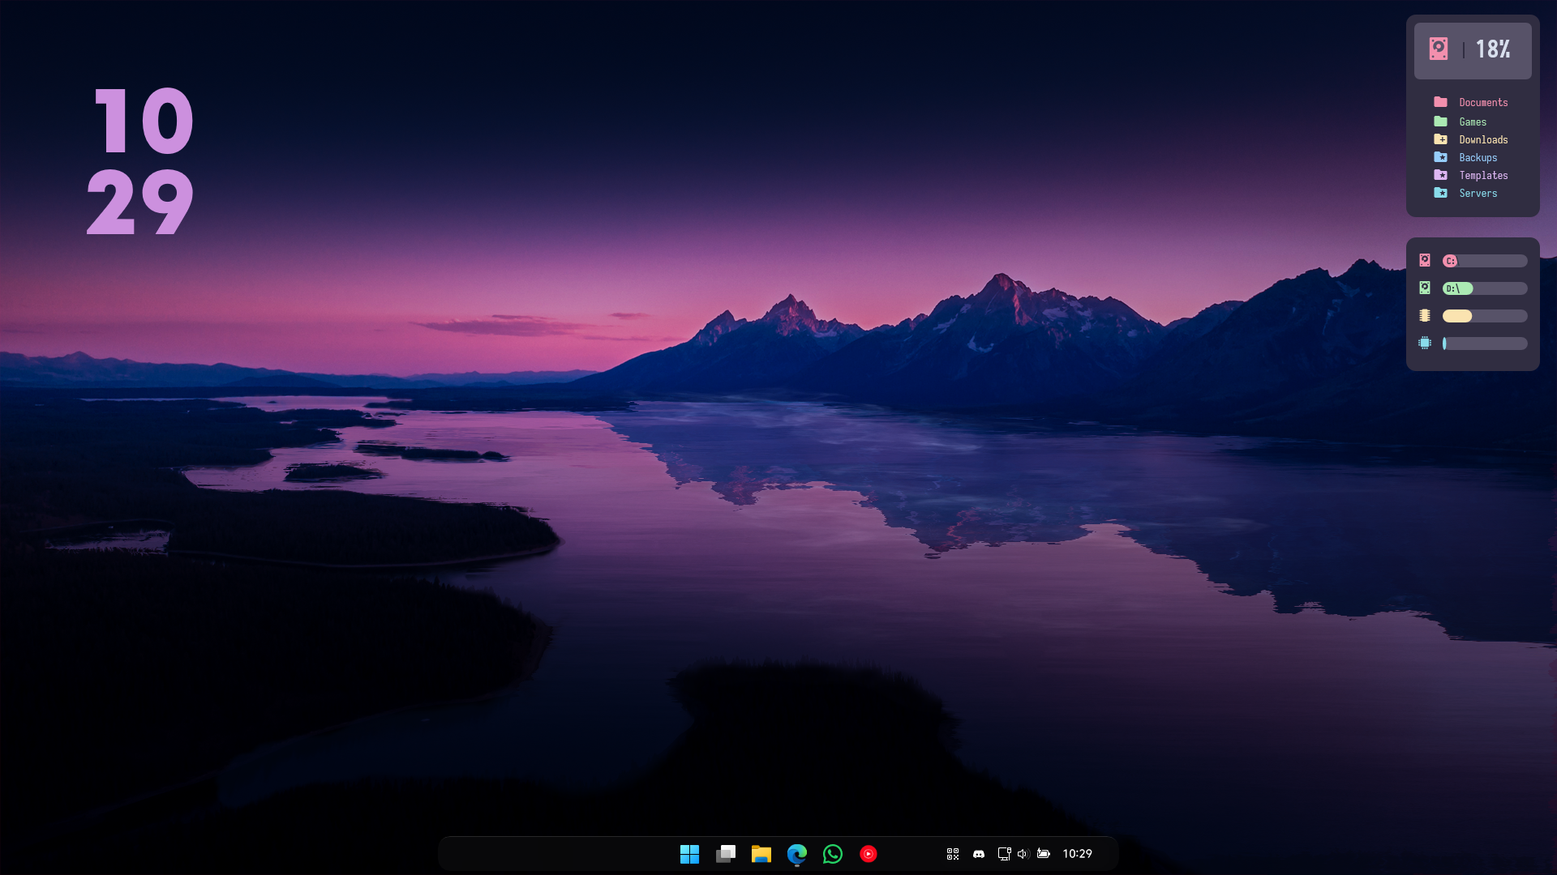Screen dimensions: 1557x875
Task: Click the blue Backups folder icon
Action: pos(1441,157)
